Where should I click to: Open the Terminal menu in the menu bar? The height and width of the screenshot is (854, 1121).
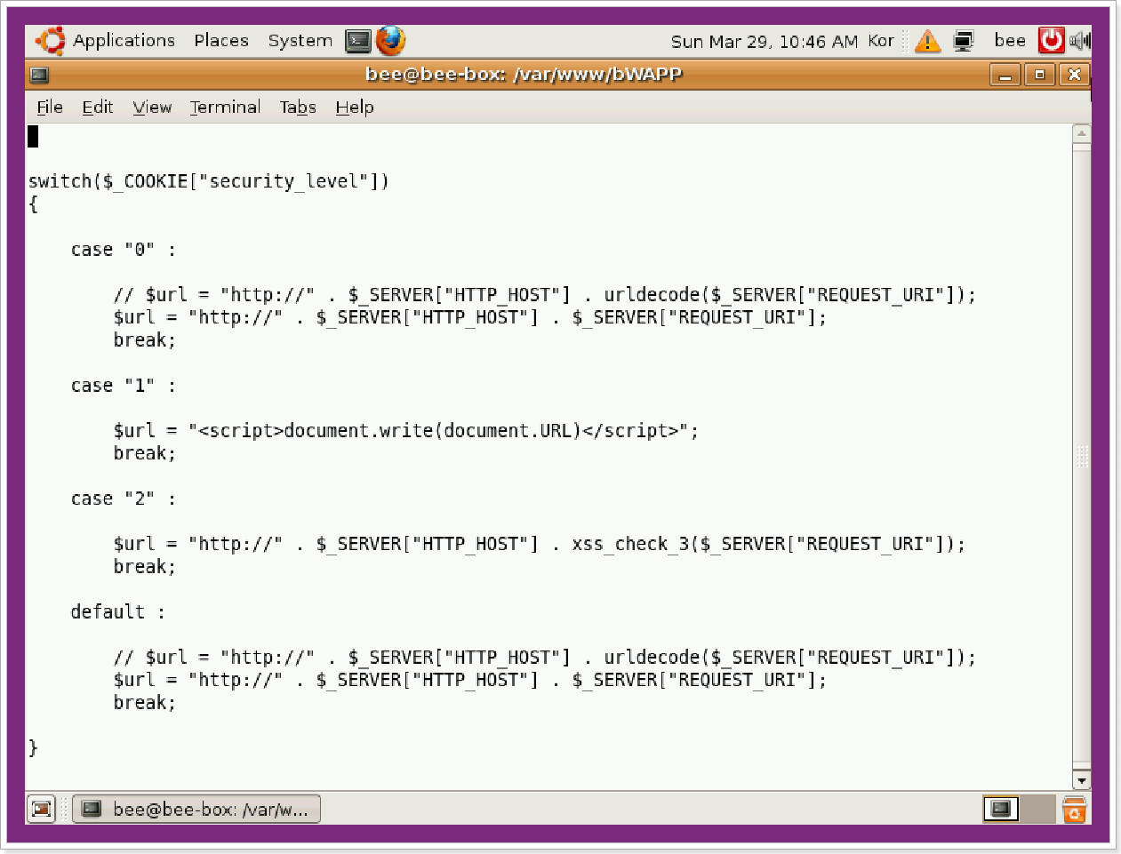click(x=225, y=108)
